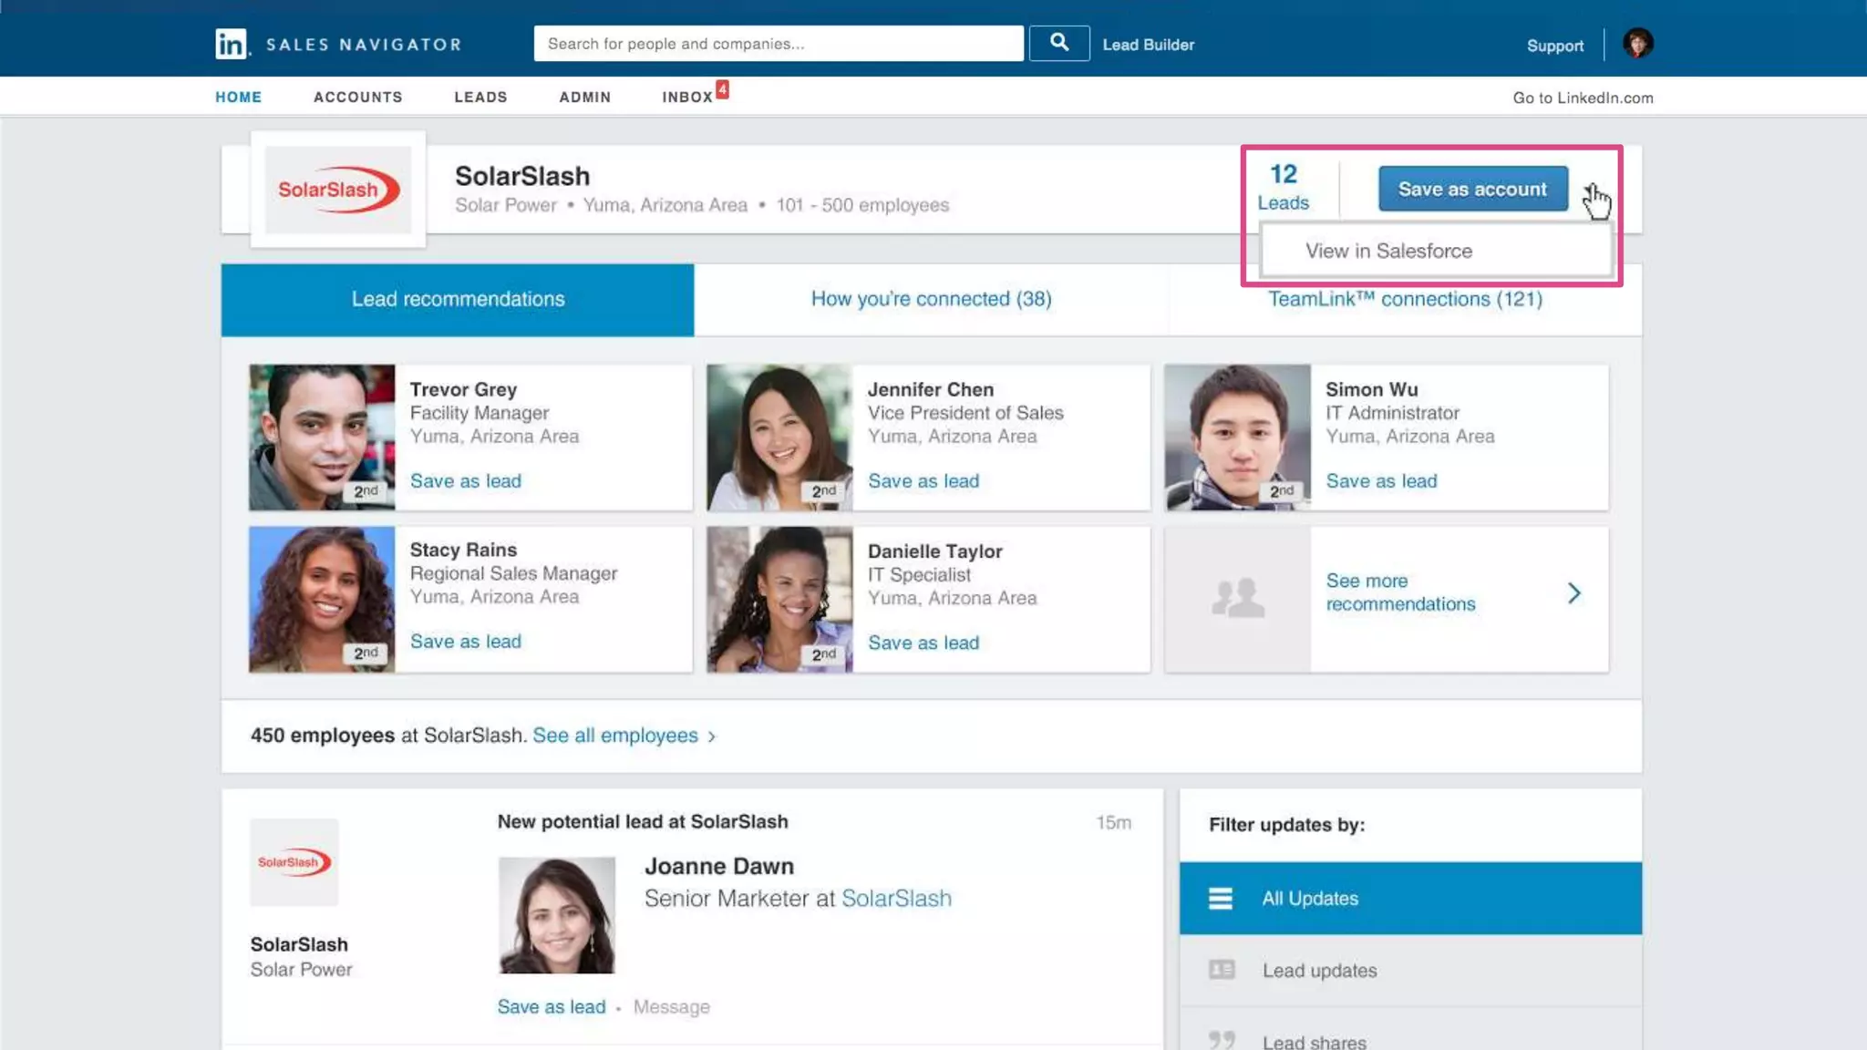Viewport: 1867px width, 1050px height.
Task: Open TeamLink connections tab
Action: pyautogui.click(x=1405, y=300)
